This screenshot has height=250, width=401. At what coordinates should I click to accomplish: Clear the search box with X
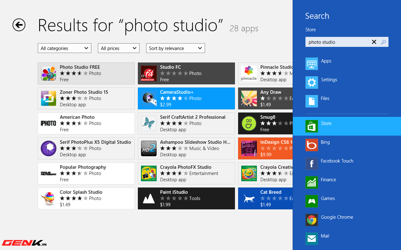pos(374,42)
